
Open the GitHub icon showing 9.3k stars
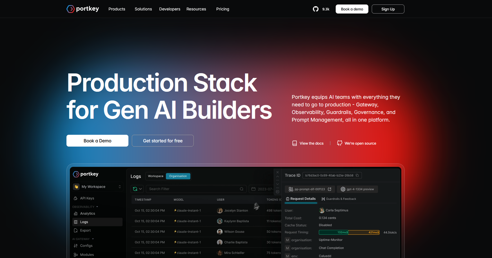click(316, 9)
